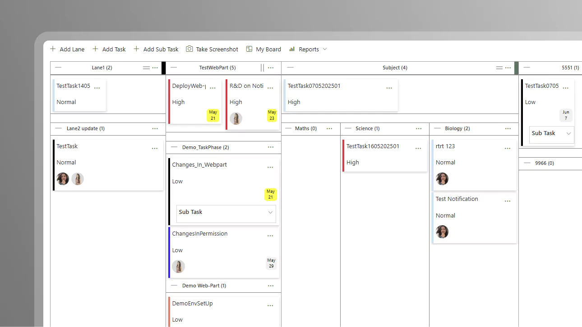Click the Biology (2) lane title
The height and width of the screenshot is (327, 582).
point(457,128)
